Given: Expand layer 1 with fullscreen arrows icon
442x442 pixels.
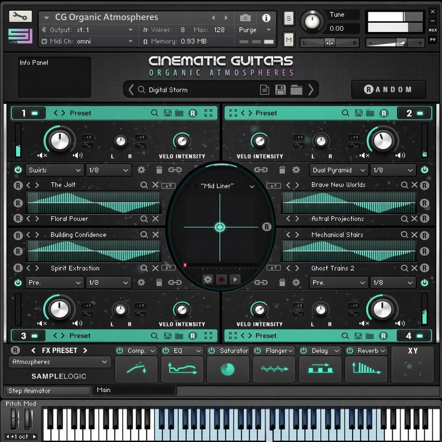Looking at the screenshot, I should [x=208, y=113].
